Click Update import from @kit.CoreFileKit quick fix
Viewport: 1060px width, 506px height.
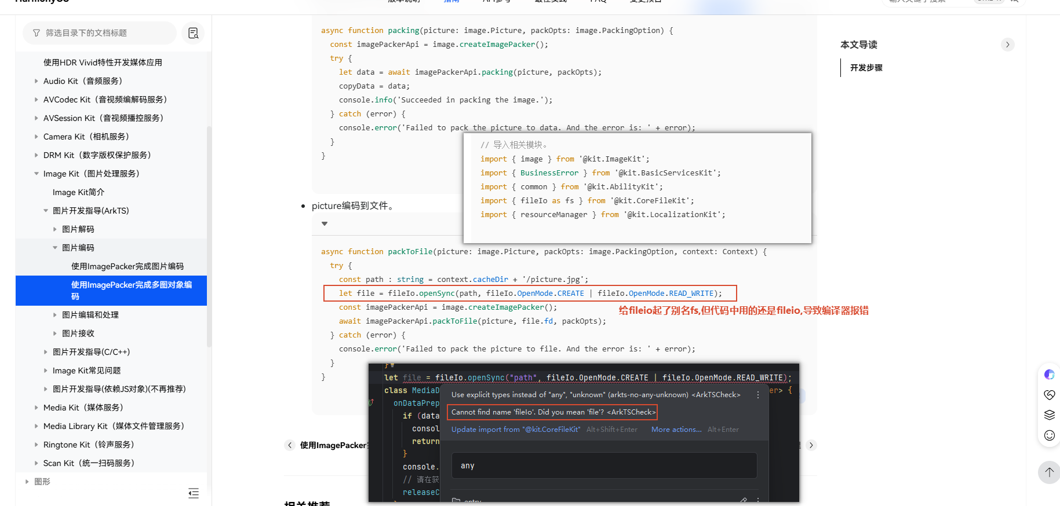516,430
